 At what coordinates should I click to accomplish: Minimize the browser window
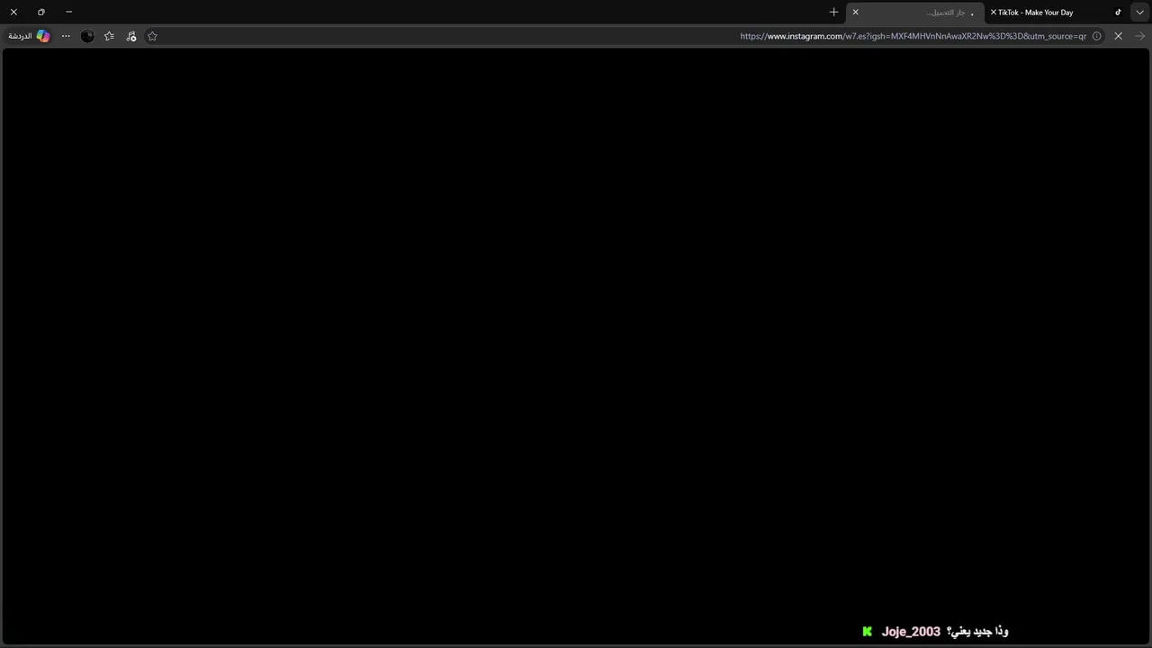point(68,12)
